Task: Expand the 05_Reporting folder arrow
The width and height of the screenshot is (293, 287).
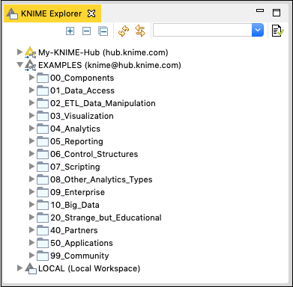Action: coord(31,141)
